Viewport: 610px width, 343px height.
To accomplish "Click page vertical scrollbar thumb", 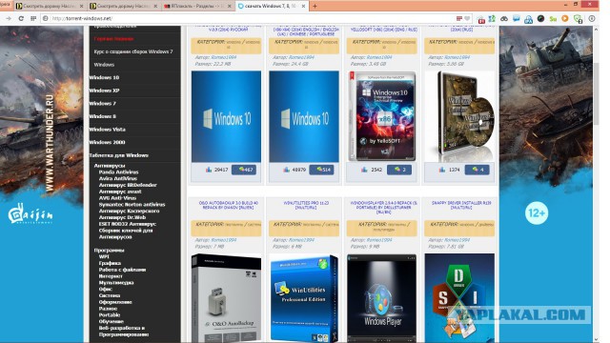I will click(597, 93).
